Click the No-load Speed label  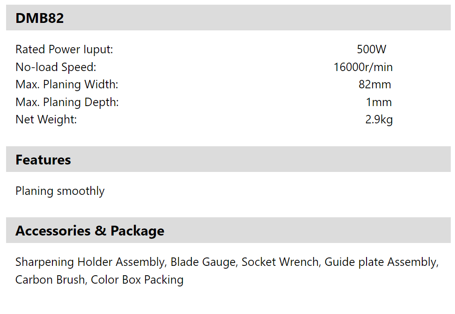point(56,67)
